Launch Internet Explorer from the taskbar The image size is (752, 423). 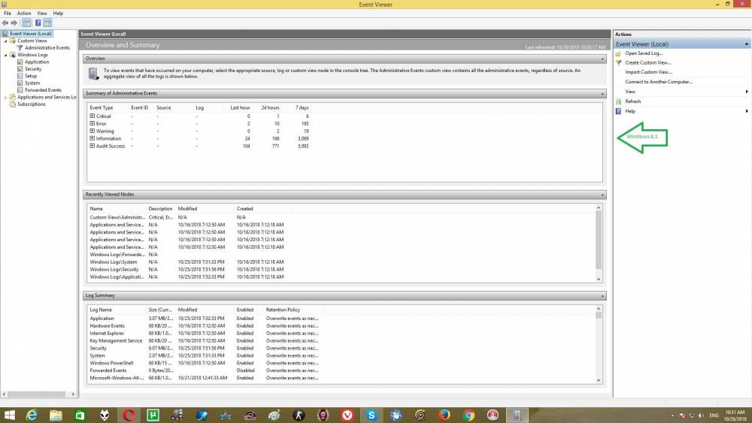[32, 415]
